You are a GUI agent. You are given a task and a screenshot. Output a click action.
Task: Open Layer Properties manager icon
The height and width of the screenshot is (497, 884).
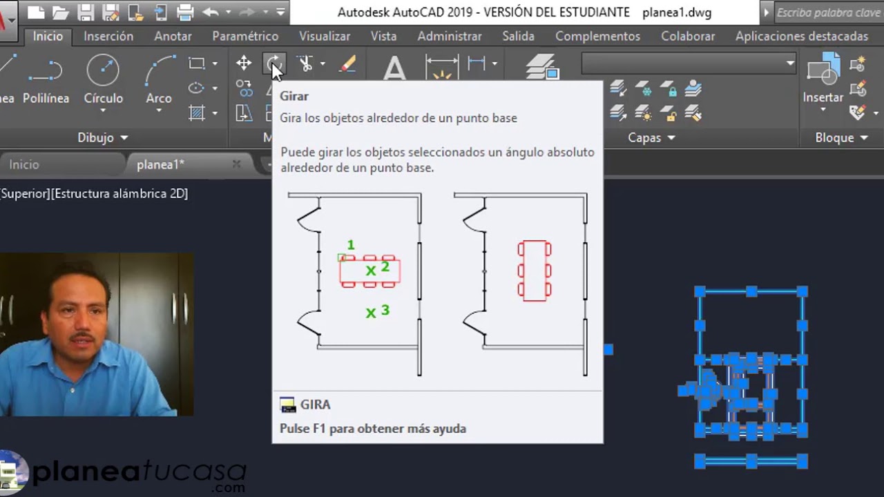tap(542, 68)
